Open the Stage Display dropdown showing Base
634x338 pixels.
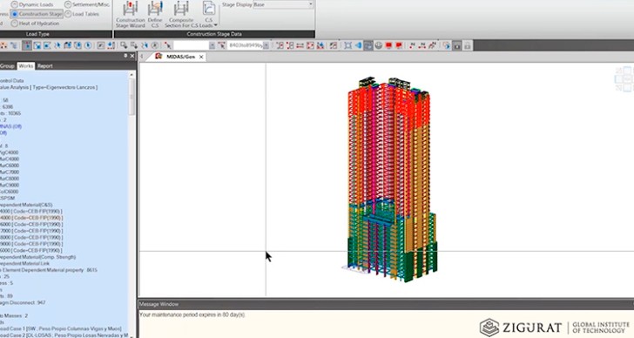click(283, 5)
